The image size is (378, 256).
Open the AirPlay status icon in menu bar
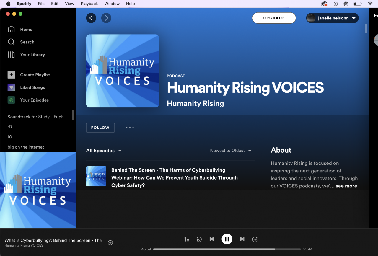346,4
